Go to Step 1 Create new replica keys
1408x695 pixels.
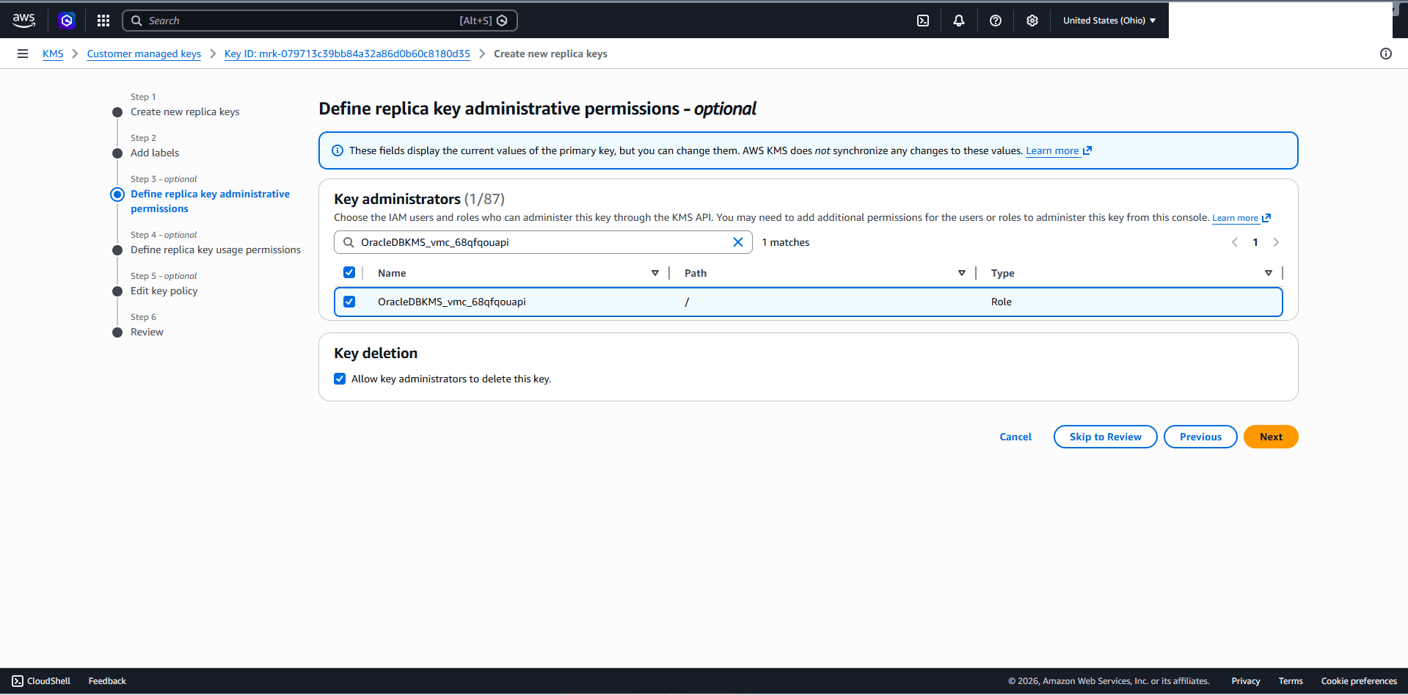(x=185, y=112)
